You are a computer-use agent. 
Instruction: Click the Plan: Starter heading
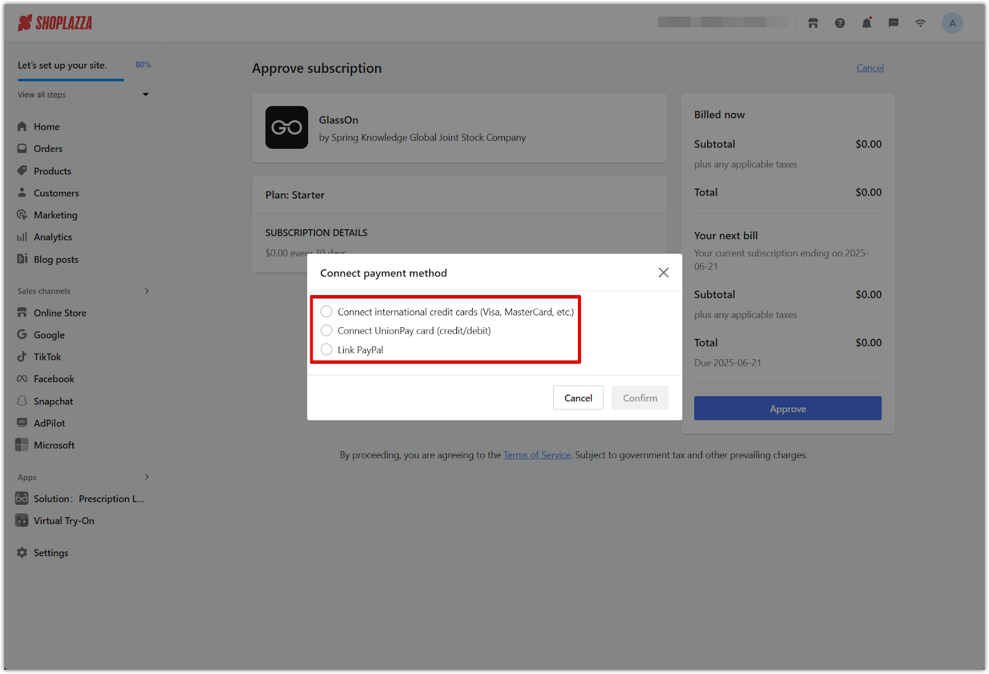click(x=295, y=195)
